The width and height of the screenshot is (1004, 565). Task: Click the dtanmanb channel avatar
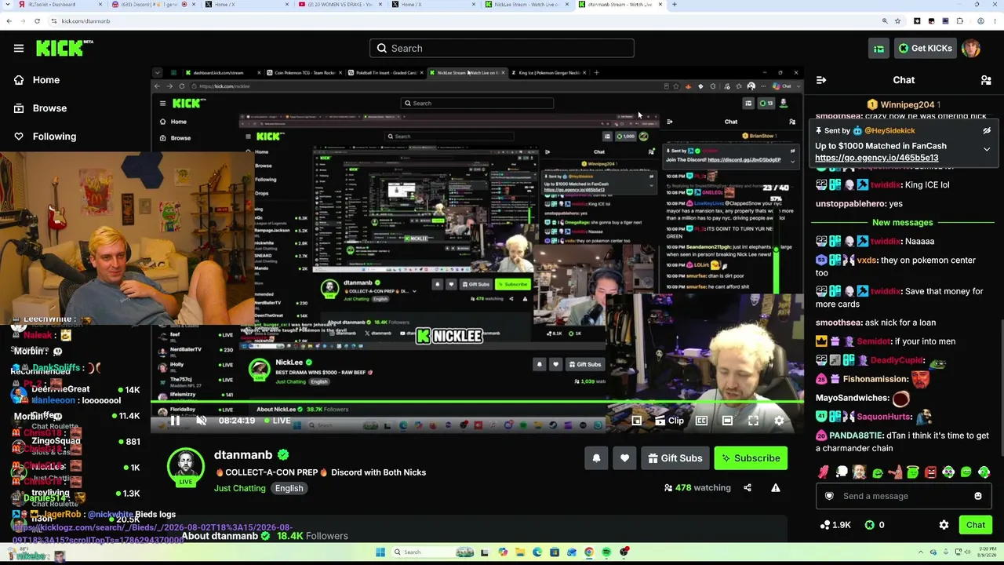[186, 467]
